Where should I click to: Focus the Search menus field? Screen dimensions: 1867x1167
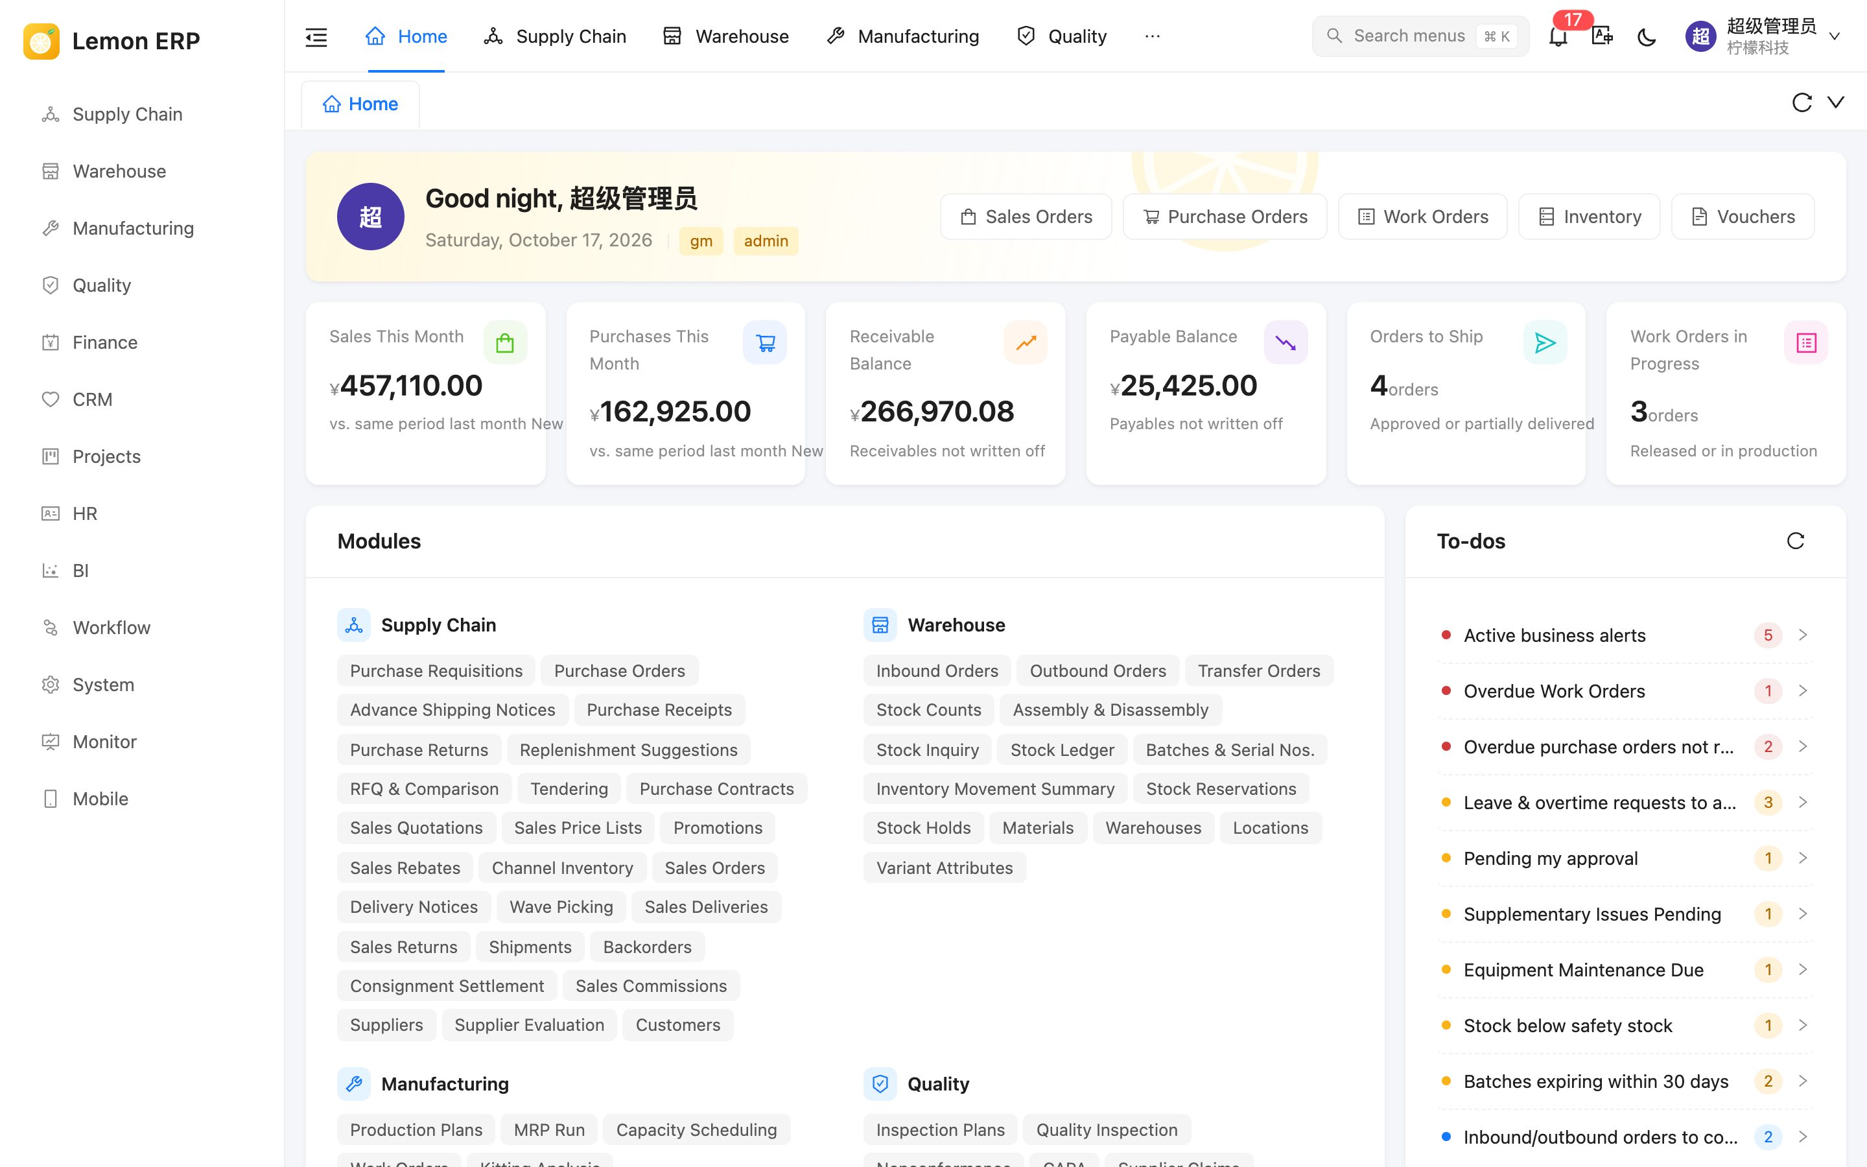(1420, 36)
